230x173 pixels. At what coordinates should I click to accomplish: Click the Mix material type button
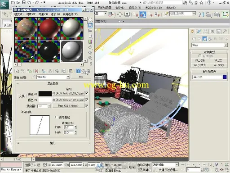81,77
